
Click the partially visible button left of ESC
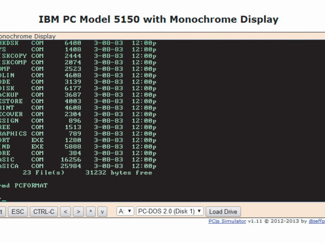[x=2, y=211]
